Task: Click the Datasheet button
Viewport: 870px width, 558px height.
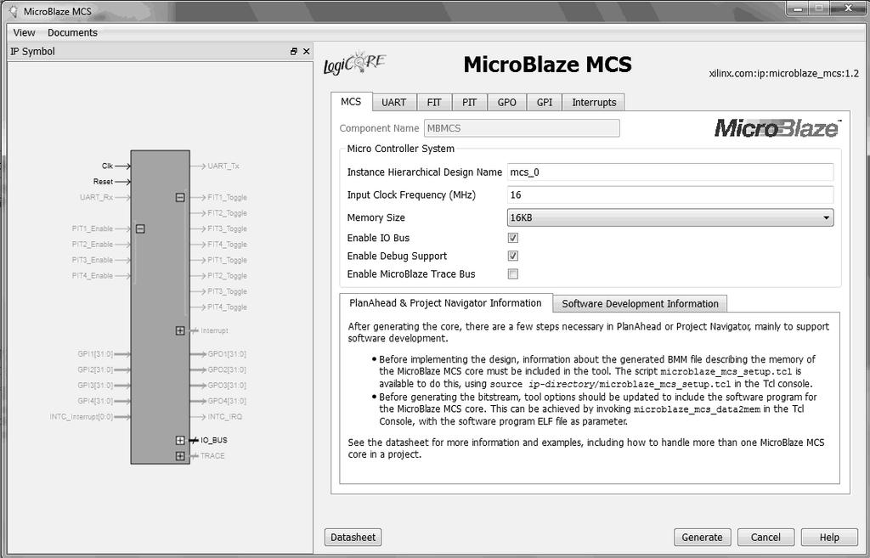Action: [353, 538]
